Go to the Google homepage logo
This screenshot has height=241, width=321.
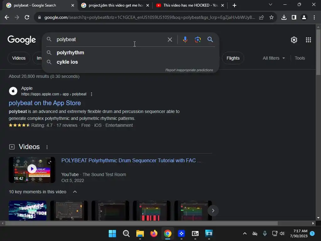pyautogui.click(x=22, y=40)
